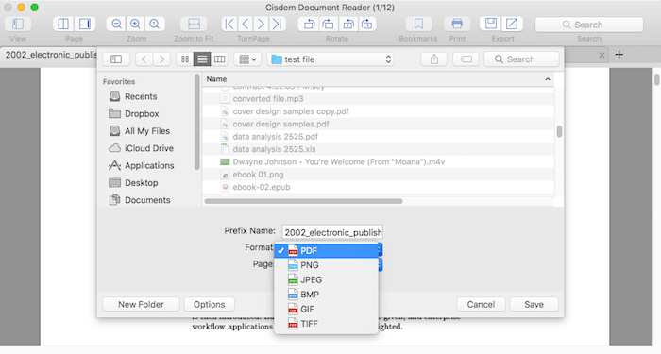This screenshot has width=661, height=354.
Task: Click the Print icon
Action: [457, 24]
